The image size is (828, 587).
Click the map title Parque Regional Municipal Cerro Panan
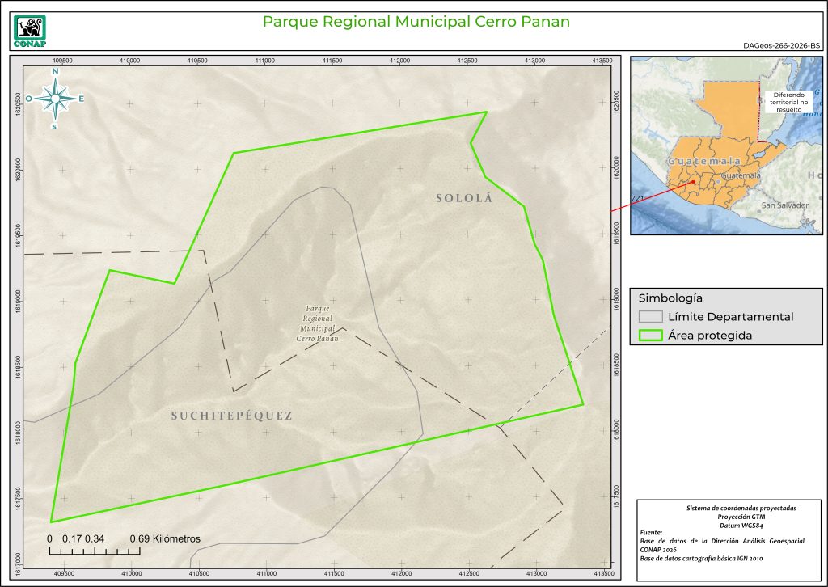click(416, 22)
